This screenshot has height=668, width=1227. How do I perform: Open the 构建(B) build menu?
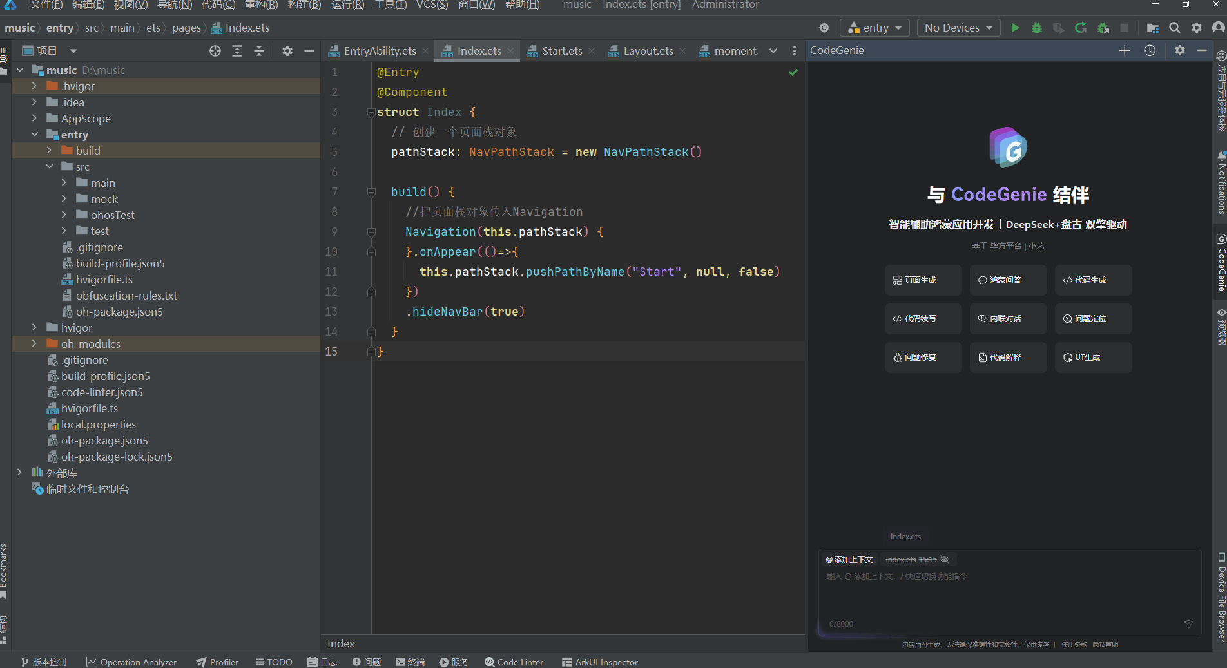(x=304, y=5)
